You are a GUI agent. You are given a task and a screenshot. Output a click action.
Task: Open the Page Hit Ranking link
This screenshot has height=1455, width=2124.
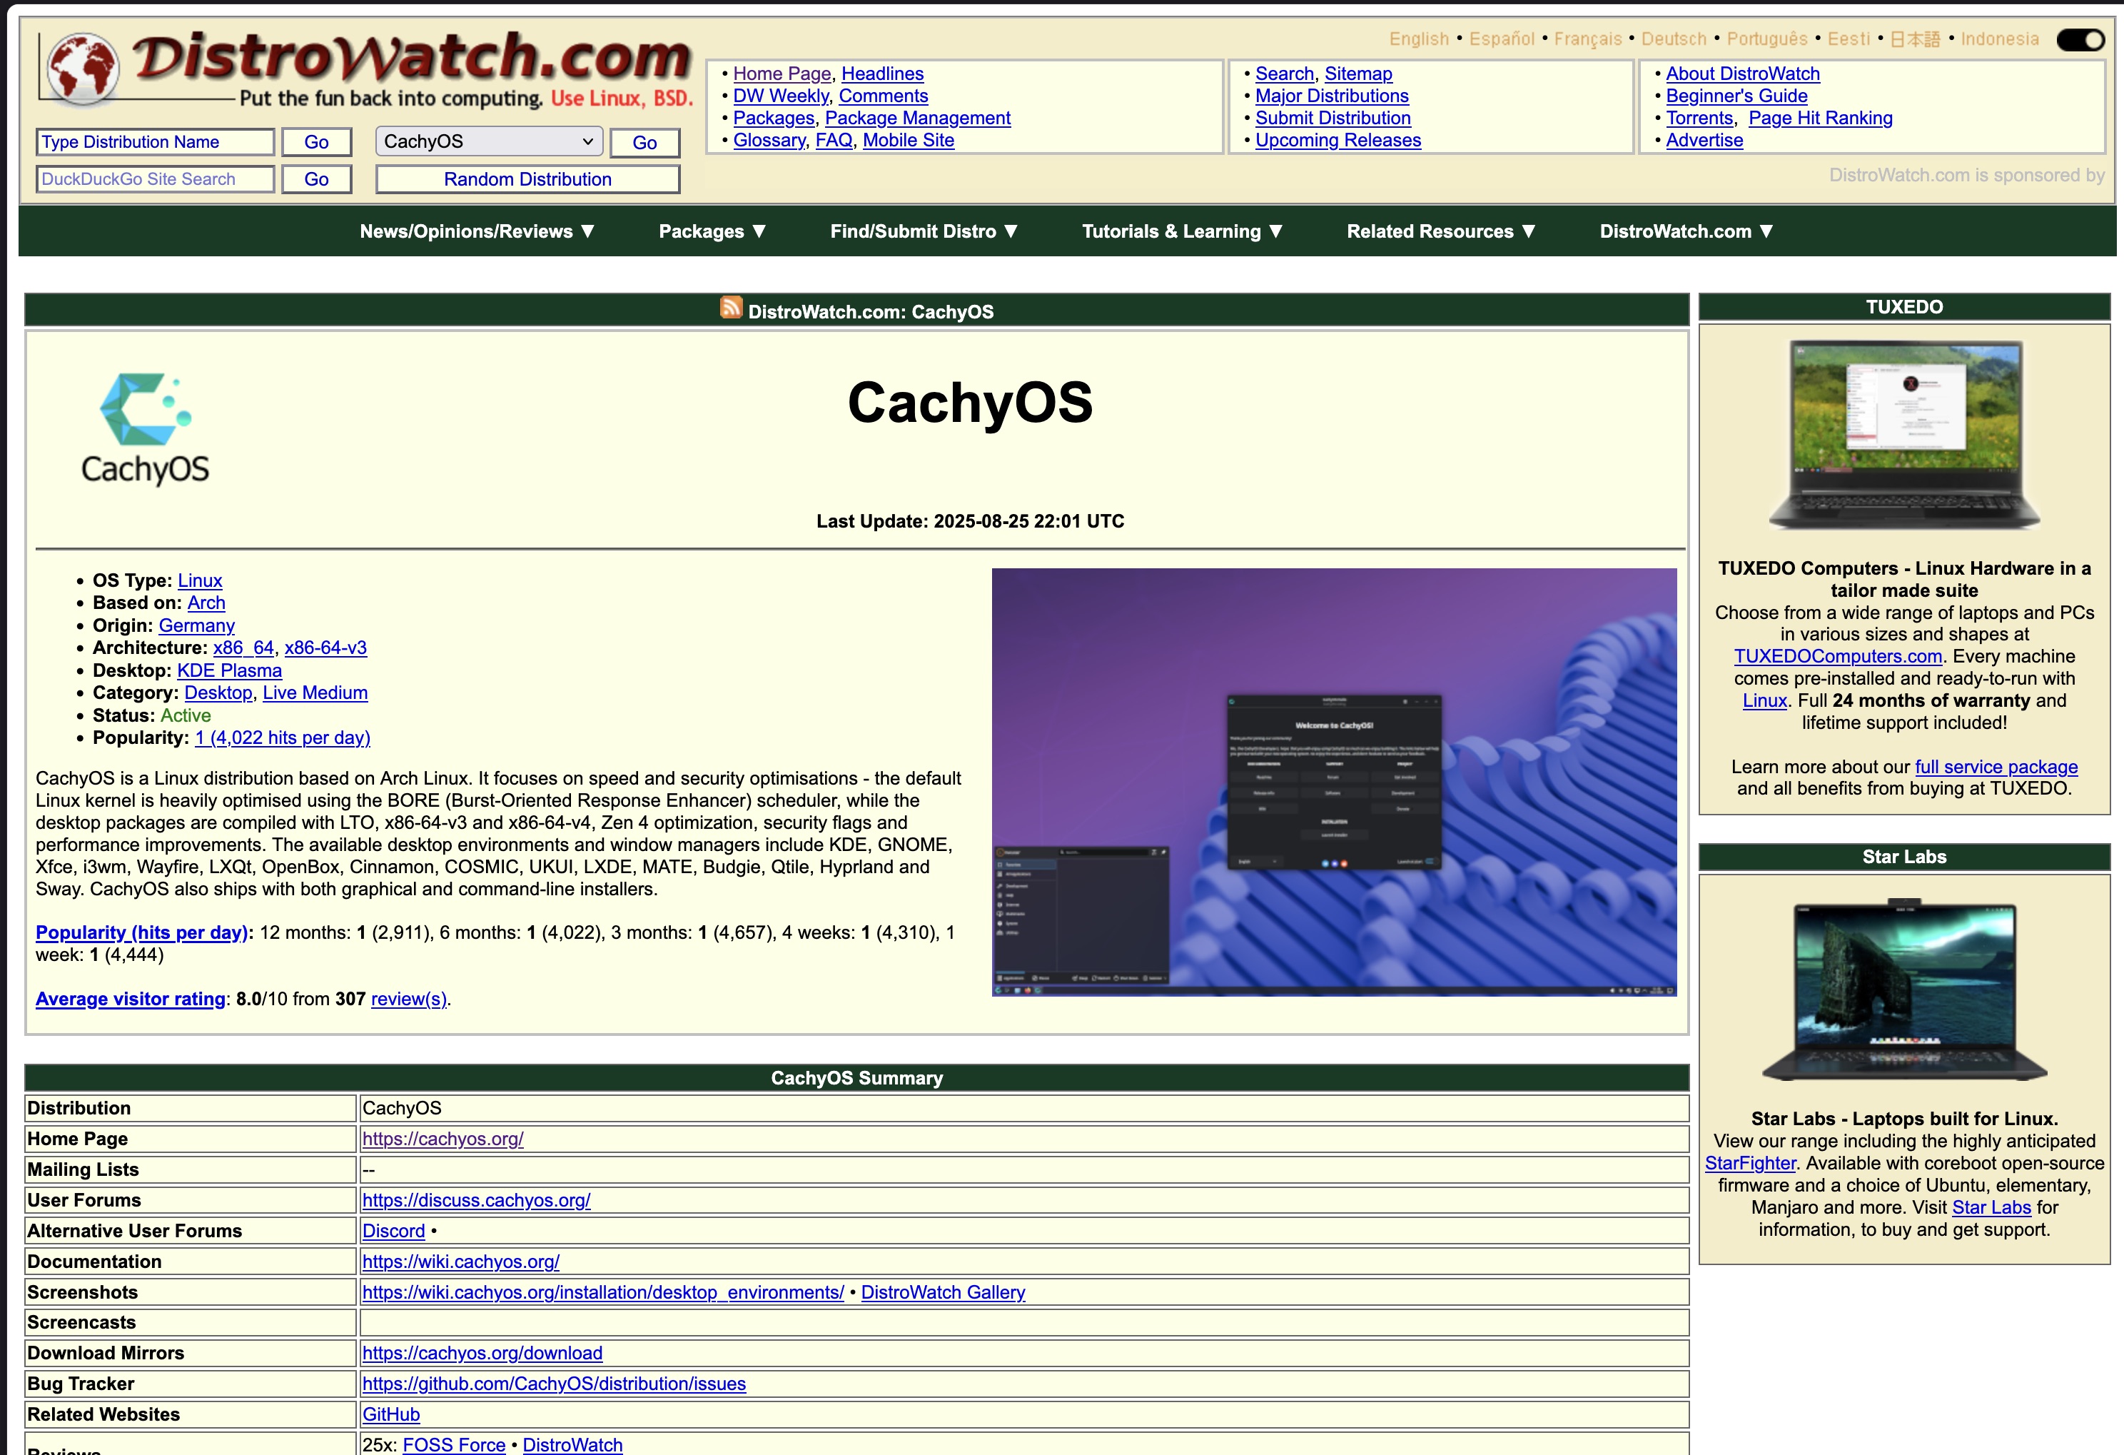pyautogui.click(x=1820, y=118)
